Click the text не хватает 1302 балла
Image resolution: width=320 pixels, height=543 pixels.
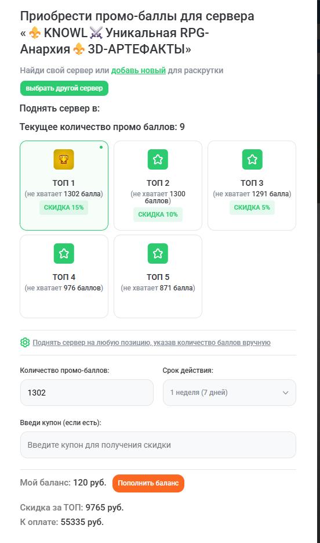pos(64,194)
